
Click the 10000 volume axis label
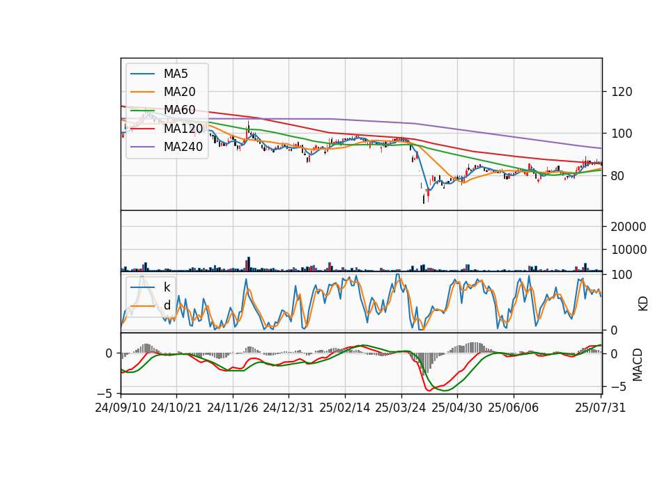[629, 250]
